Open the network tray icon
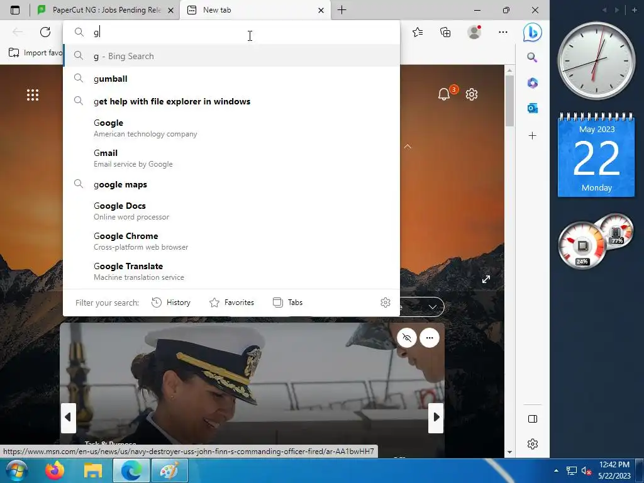644x483 pixels. point(571,470)
